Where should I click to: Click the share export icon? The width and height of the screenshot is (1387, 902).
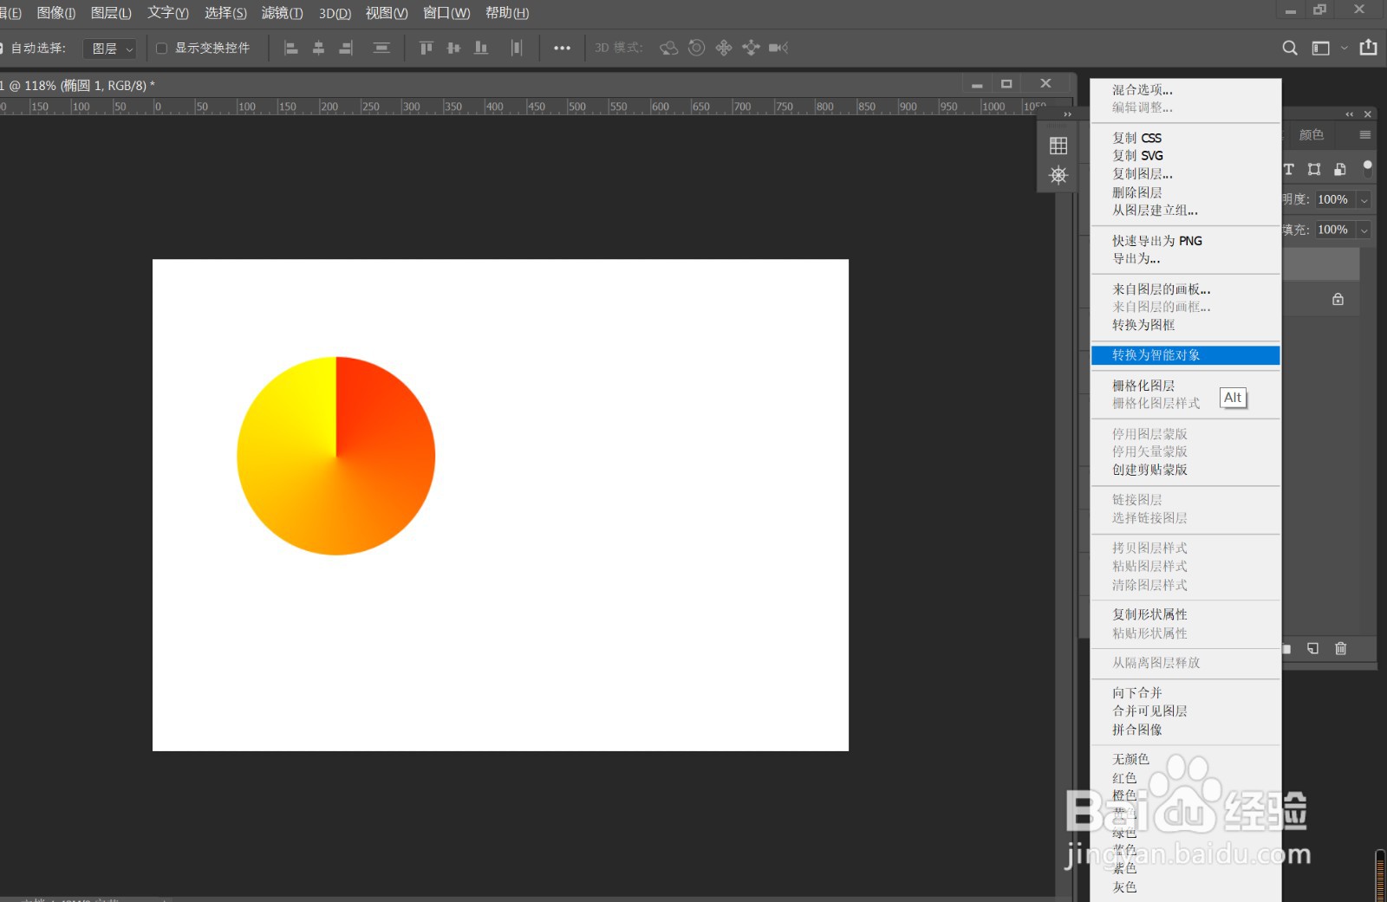1369,47
